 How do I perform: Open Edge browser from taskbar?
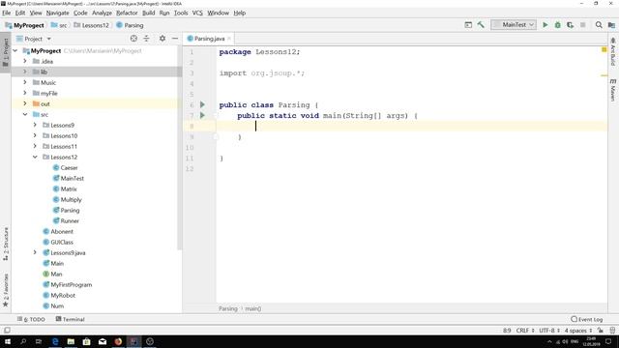coord(55,341)
